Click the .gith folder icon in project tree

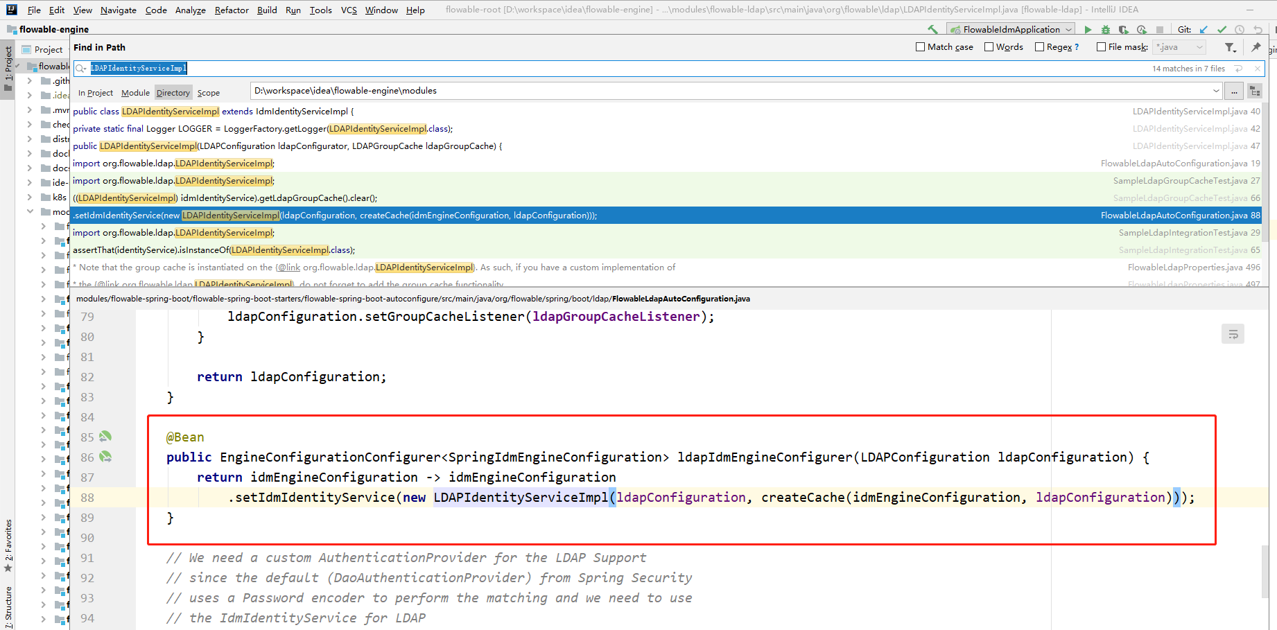click(46, 81)
